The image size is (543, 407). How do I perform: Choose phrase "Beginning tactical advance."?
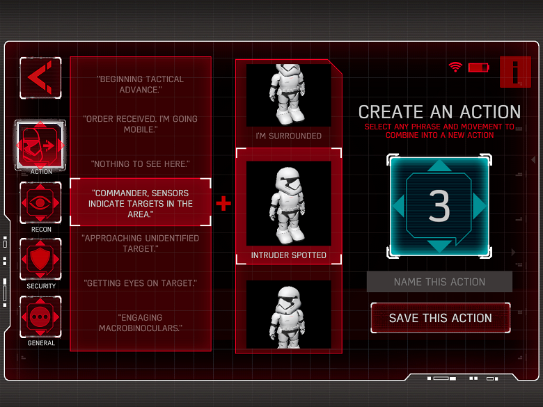(141, 84)
